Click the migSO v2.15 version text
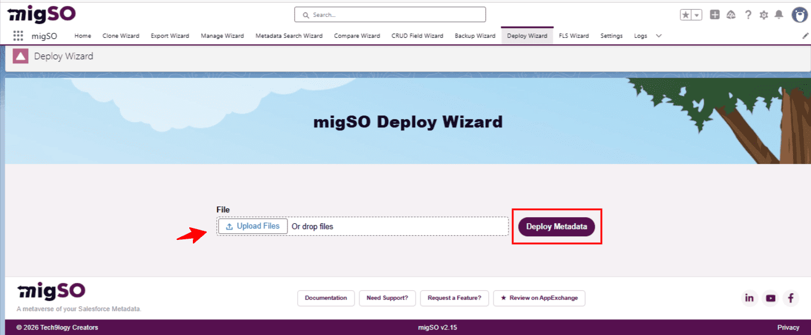The image size is (811, 335). [x=437, y=327]
